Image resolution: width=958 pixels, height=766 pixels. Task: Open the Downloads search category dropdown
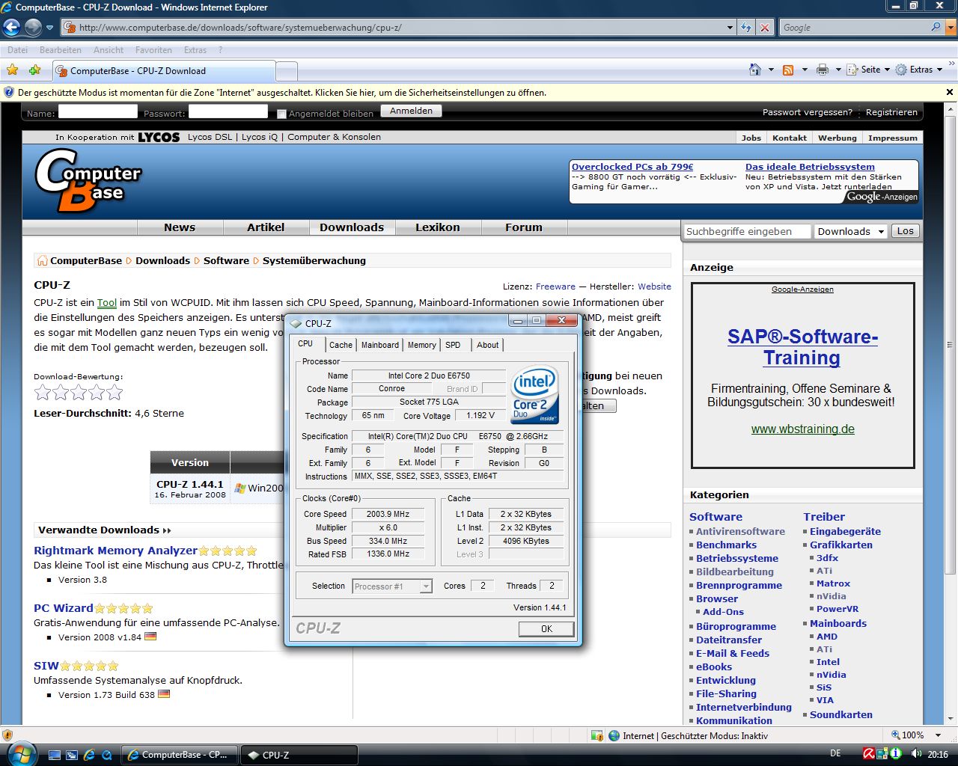point(851,231)
